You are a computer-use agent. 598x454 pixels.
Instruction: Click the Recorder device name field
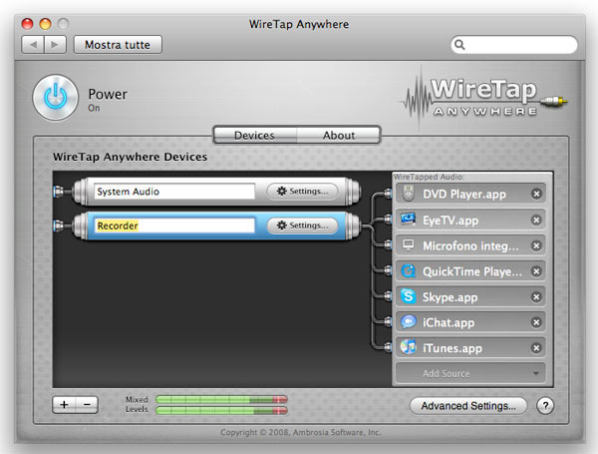click(174, 227)
